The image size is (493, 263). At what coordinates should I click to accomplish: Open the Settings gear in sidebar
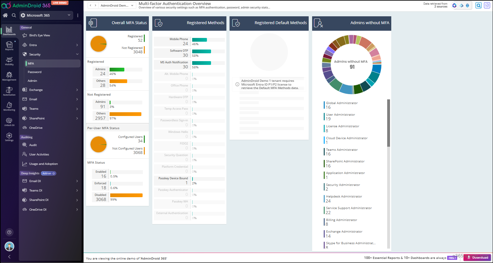(9, 137)
